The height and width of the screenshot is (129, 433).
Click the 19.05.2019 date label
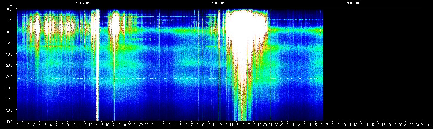[84, 3]
